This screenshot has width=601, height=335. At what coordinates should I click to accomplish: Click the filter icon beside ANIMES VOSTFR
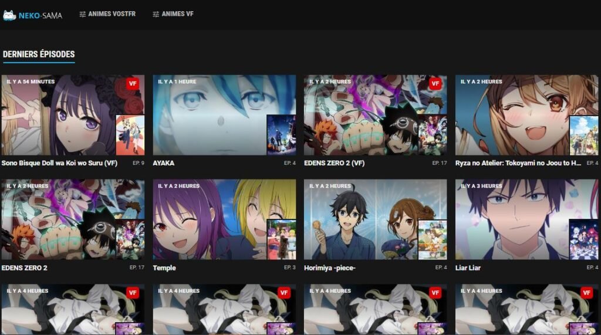click(82, 14)
